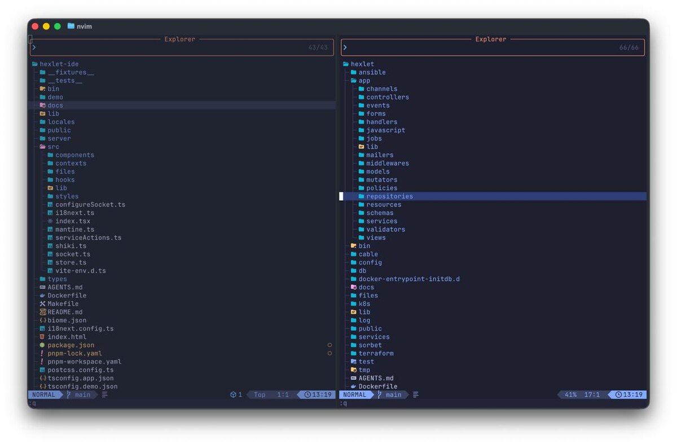Image resolution: width=677 pixels, height=445 pixels.
Task: Open the mantine.ts file
Action: (x=75, y=230)
